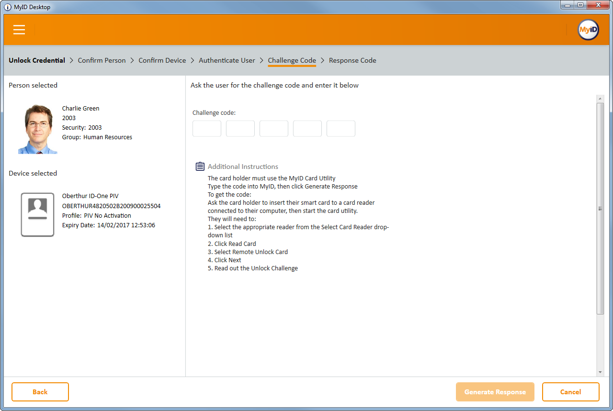Screen dimensions: 613x411
Task: Click the smart card device icon
Action: pos(37,214)
